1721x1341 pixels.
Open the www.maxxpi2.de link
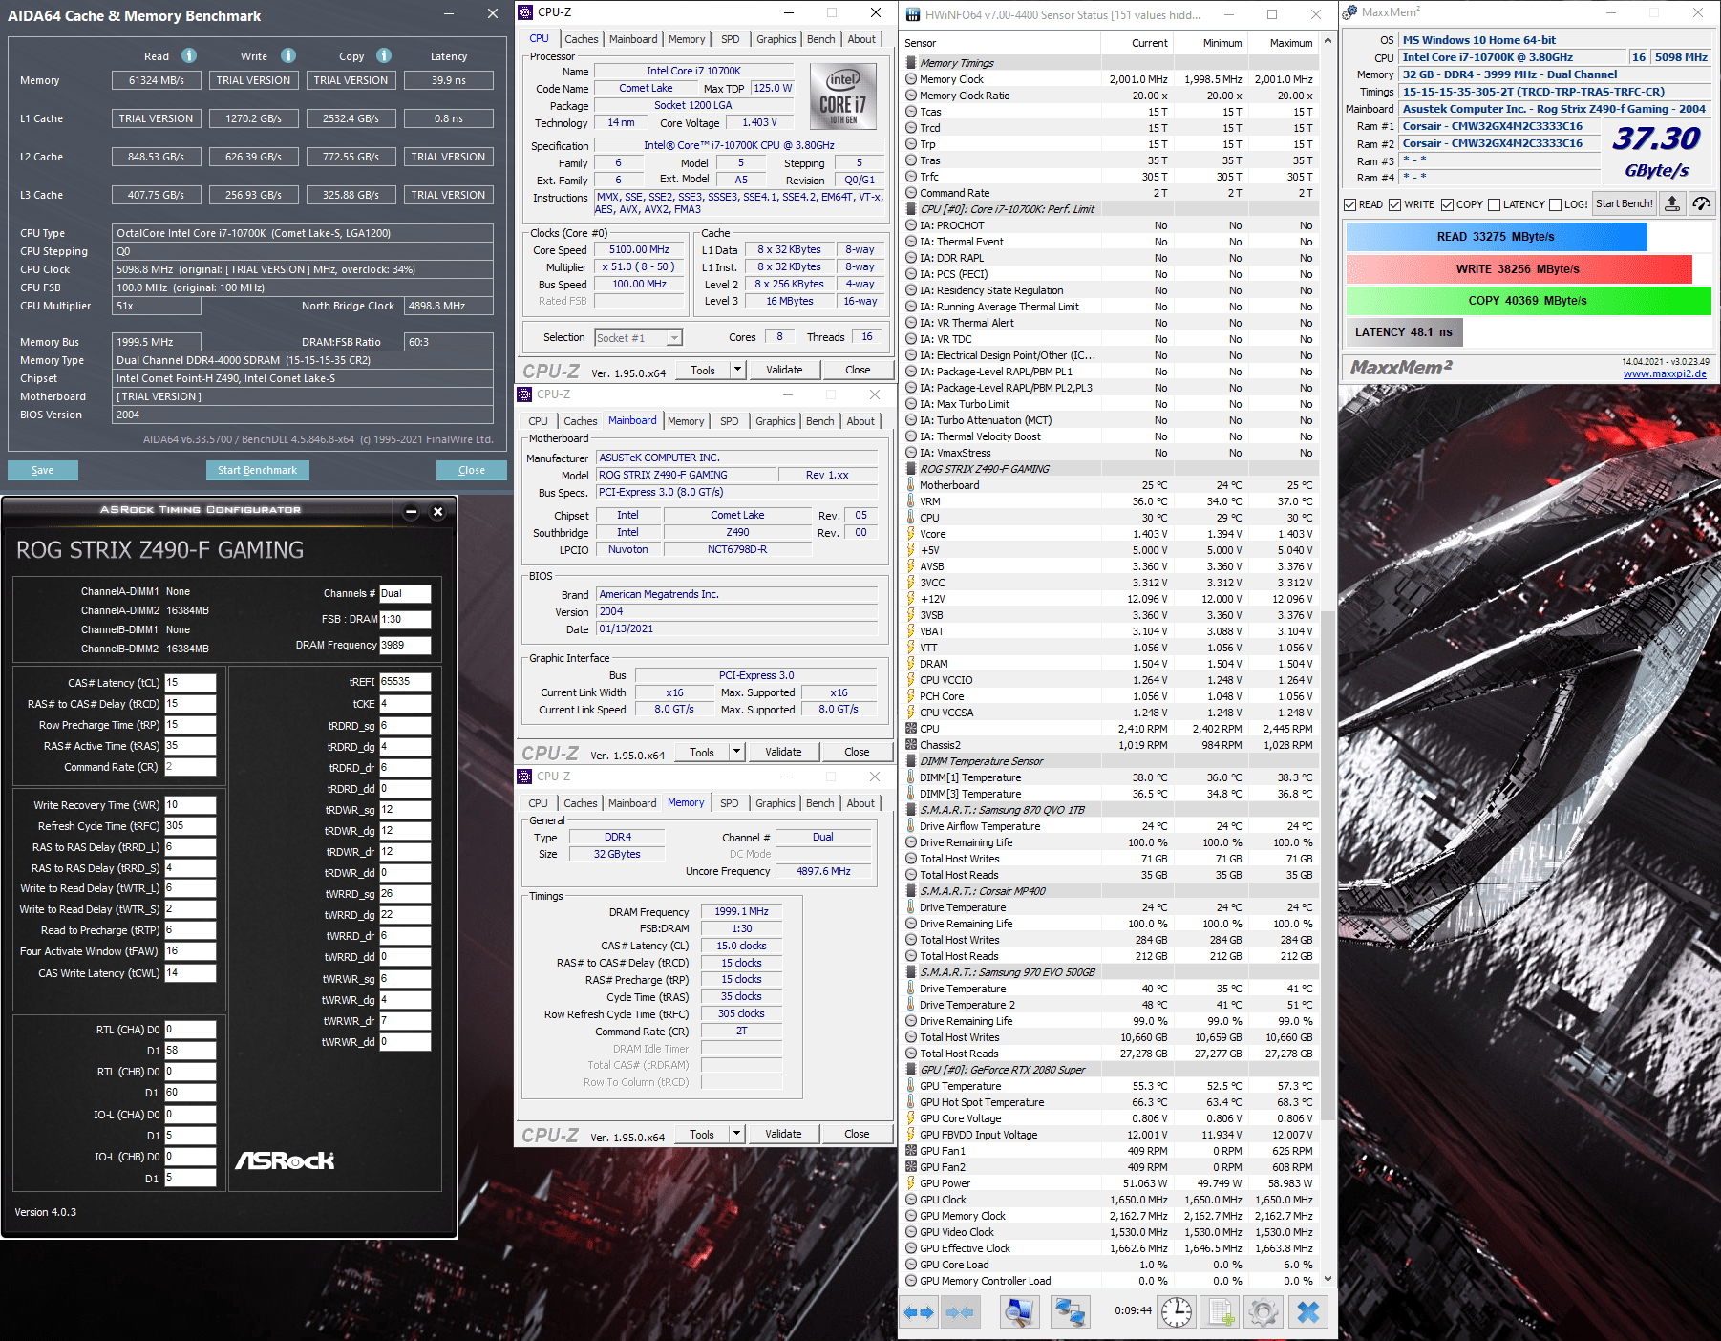1665,373
